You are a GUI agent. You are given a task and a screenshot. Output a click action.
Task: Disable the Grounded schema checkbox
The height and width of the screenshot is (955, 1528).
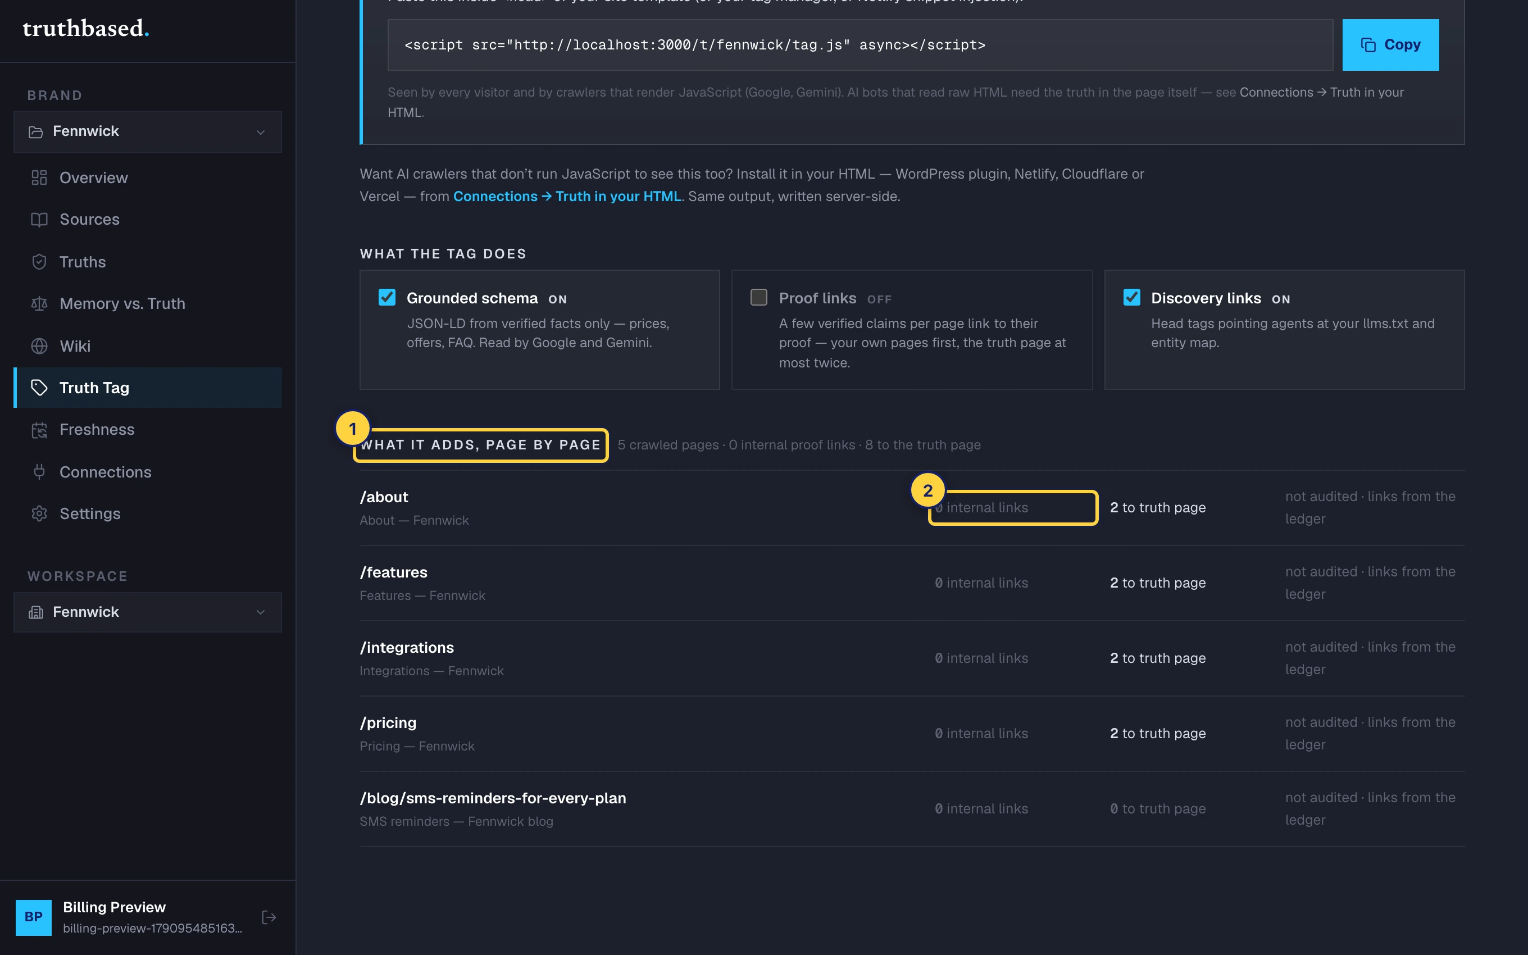click(x=387, y=298)
